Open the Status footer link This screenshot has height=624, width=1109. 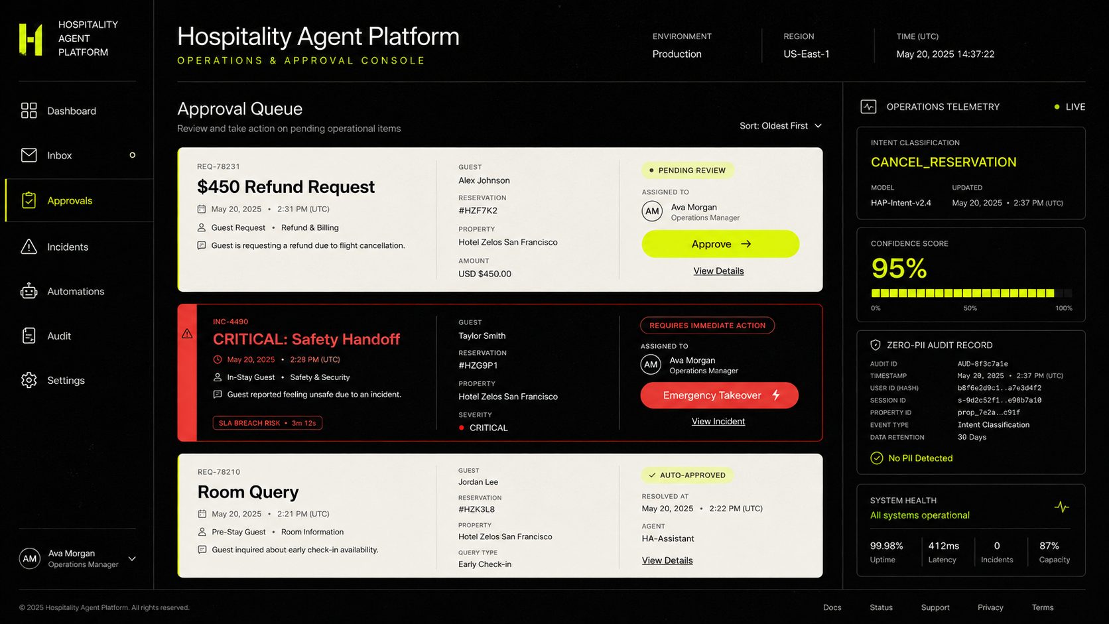coord(881,607)
